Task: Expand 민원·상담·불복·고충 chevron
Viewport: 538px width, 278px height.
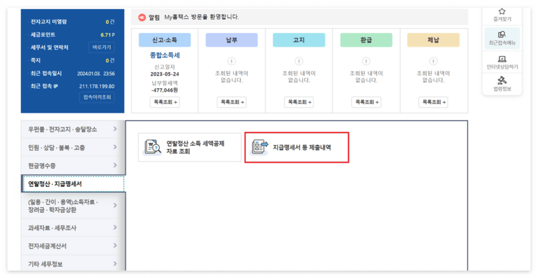Action: point(115,147)
